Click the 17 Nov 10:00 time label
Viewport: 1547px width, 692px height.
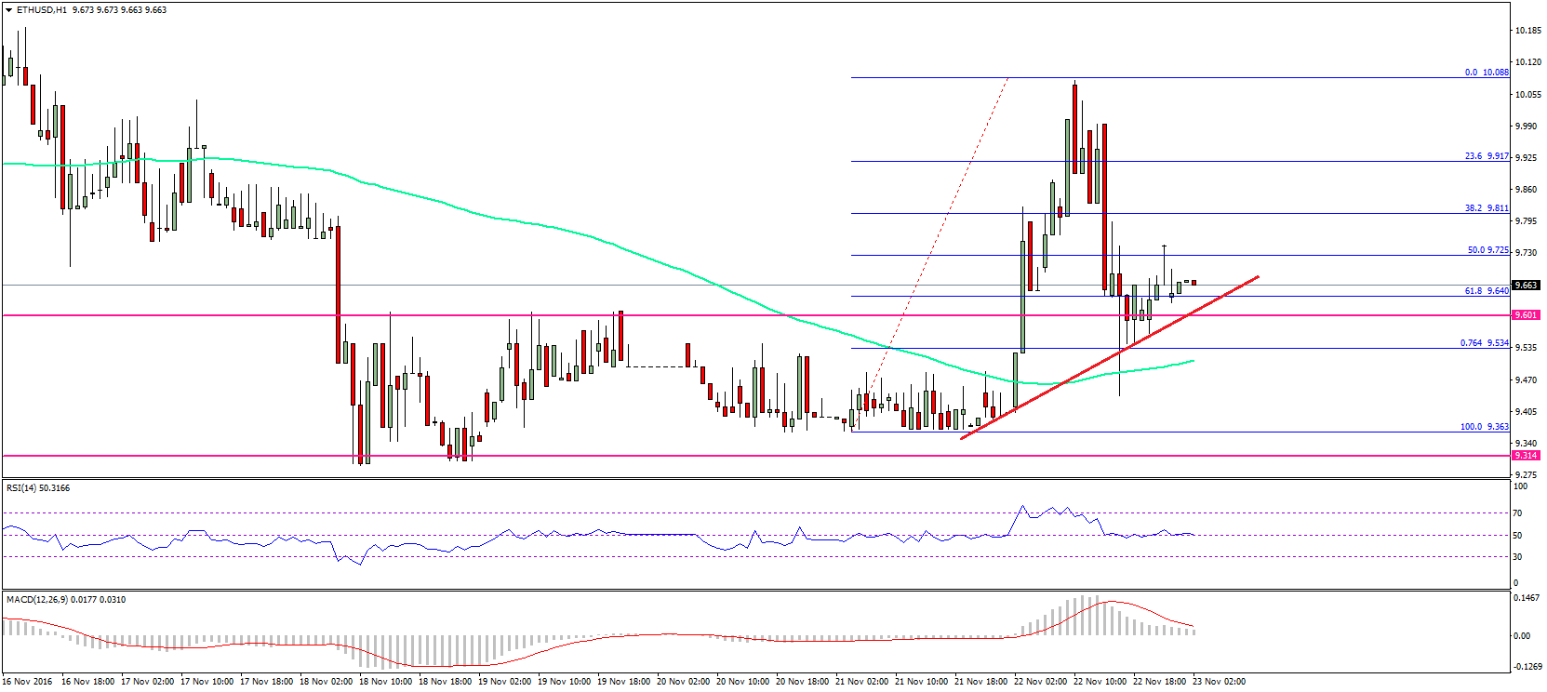[x=207, y=682]
